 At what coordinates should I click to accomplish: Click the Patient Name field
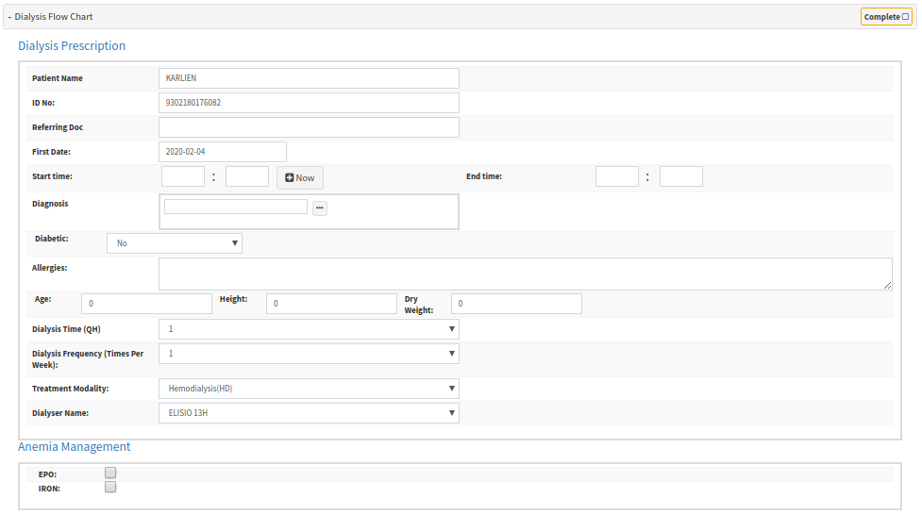(x=309, y=78)
